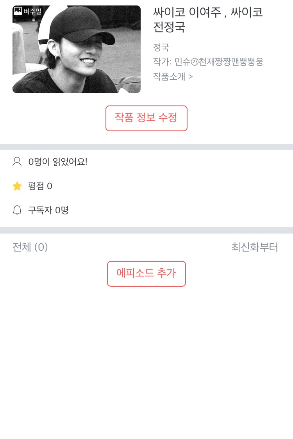Click the 에피소드 추가 button
This screenshot has width=293, height=439.
tap(146, 273)
